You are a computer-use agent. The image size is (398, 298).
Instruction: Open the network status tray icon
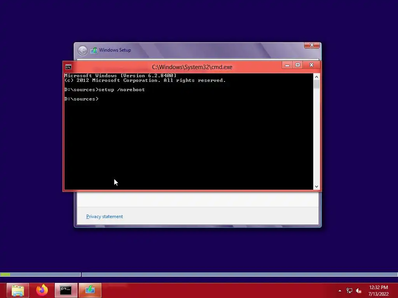point(349,291)
